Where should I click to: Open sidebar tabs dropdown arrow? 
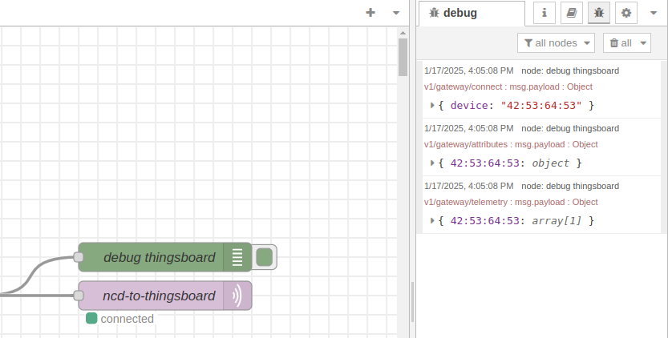pyautogui.click(x=652, y=13)
